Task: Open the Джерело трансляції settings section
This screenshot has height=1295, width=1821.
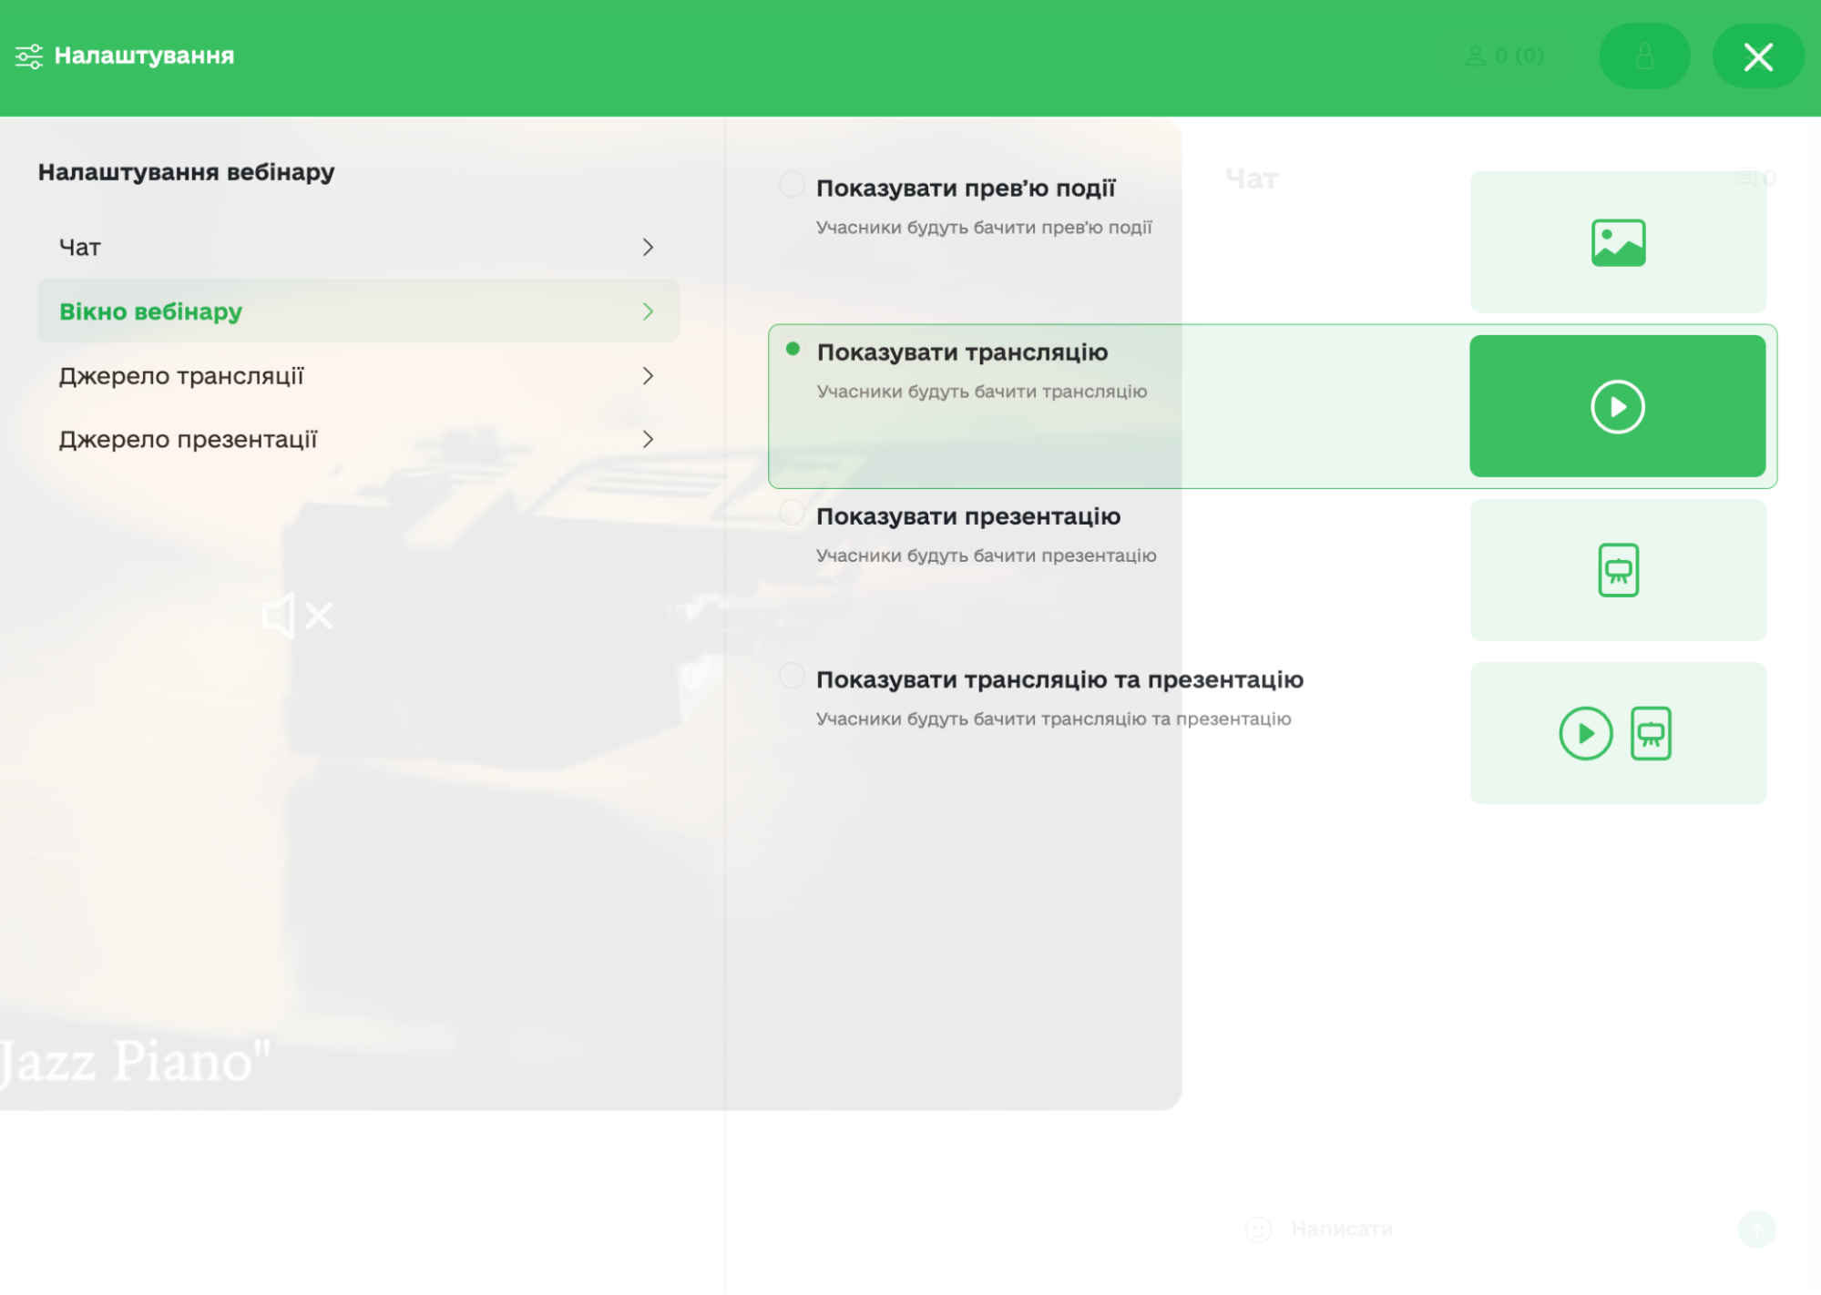Action: point(181,376)
